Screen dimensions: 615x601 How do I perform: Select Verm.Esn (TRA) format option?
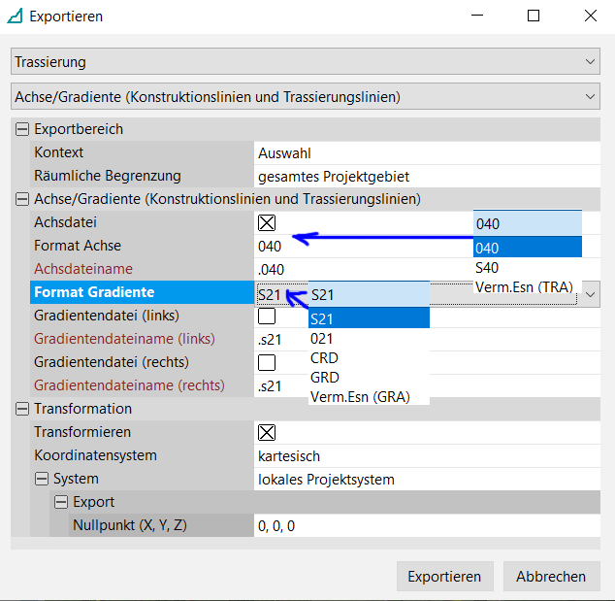pyautogui.click(x=523, y=287)
